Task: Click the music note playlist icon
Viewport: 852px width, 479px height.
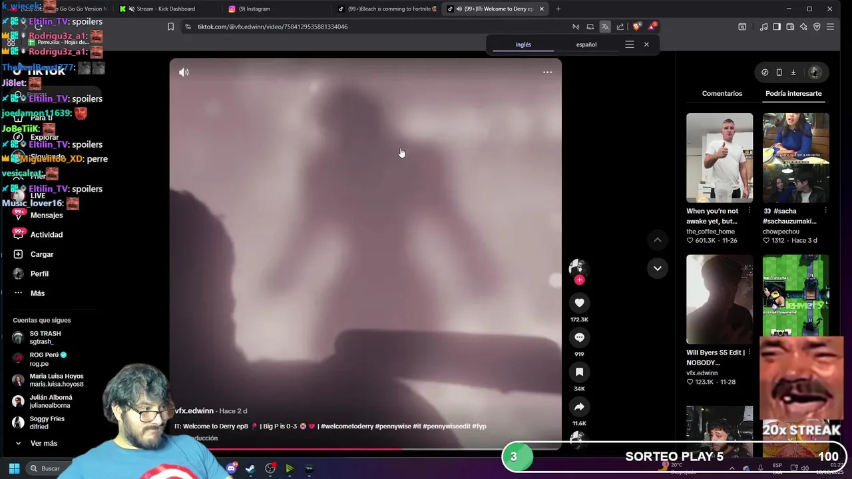Action: pos(763,27)
